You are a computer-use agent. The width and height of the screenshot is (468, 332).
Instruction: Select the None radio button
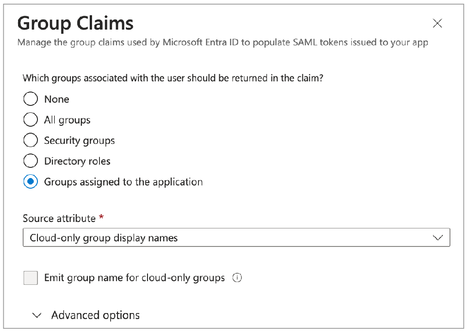pyautogui.click(x=31, y=99)
